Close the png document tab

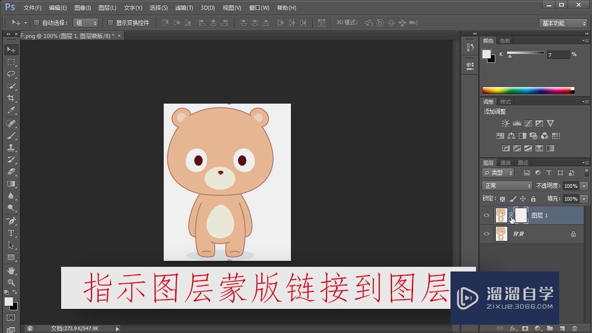pos(119,36)
